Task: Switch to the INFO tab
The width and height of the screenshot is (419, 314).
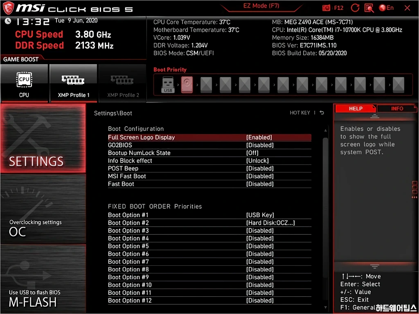Action: [397, 108]
